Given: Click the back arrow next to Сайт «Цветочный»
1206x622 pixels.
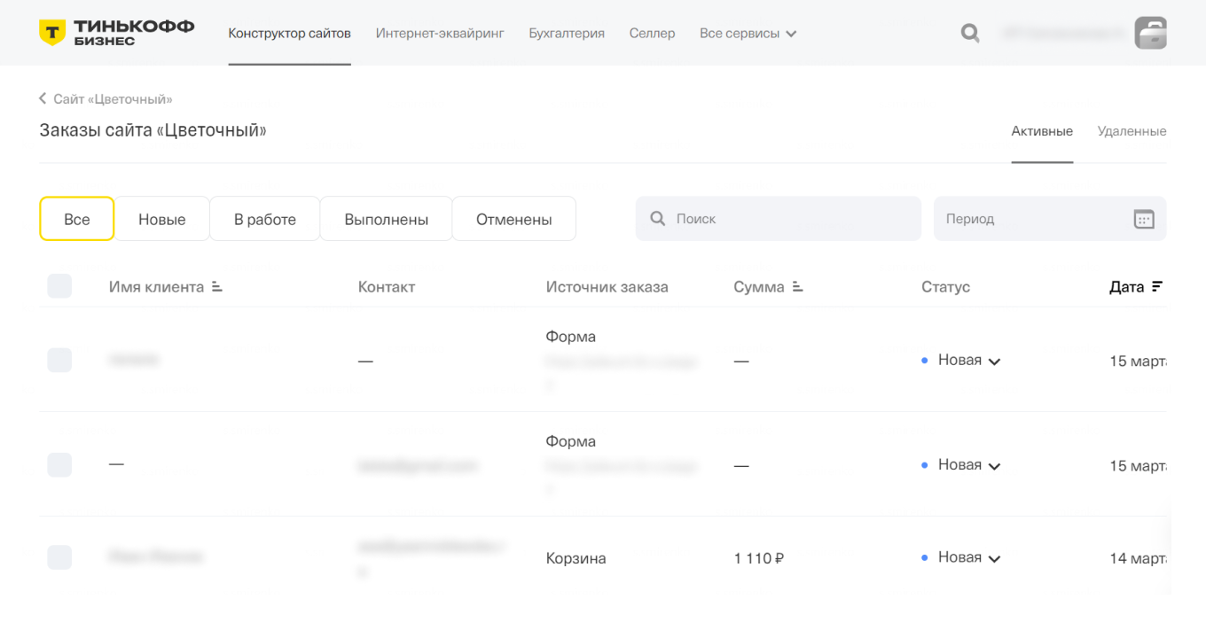Looking at the screenshot, I should [x=41, y=99].
